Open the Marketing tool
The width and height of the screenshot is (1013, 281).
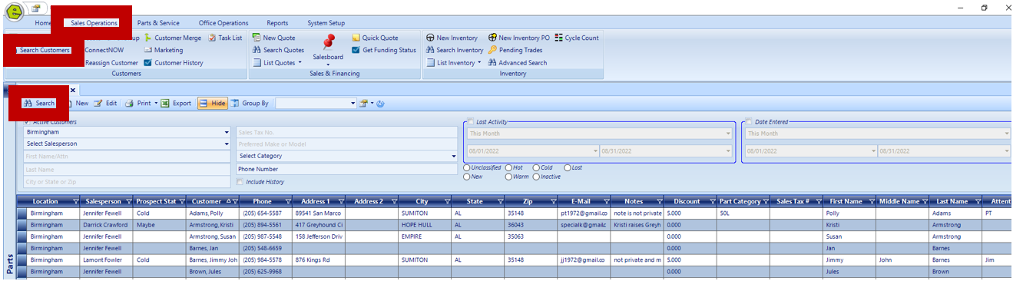click(x=163, y=50)
